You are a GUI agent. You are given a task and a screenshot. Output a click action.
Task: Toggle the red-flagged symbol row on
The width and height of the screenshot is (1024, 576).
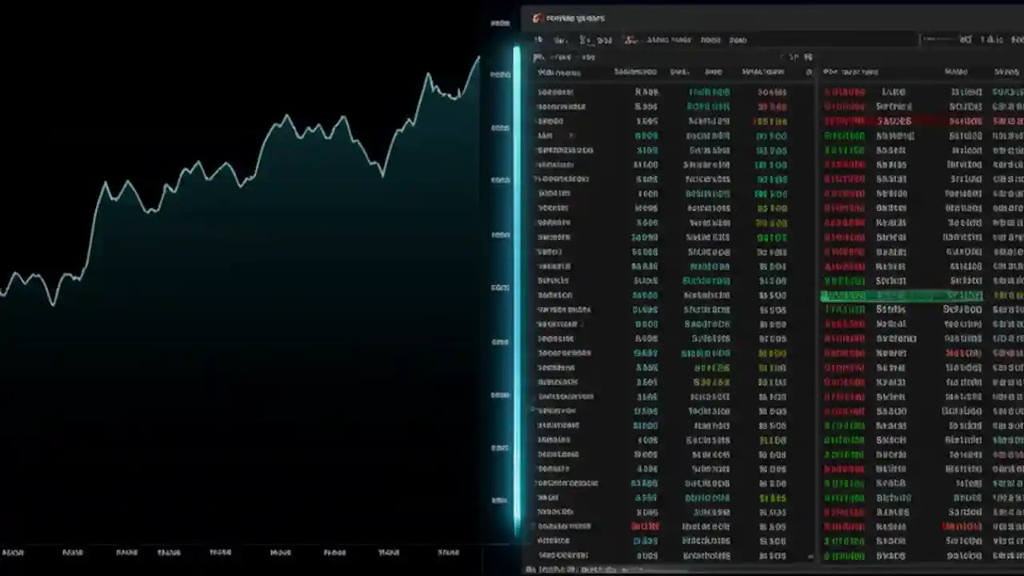(x=902, y=121)
